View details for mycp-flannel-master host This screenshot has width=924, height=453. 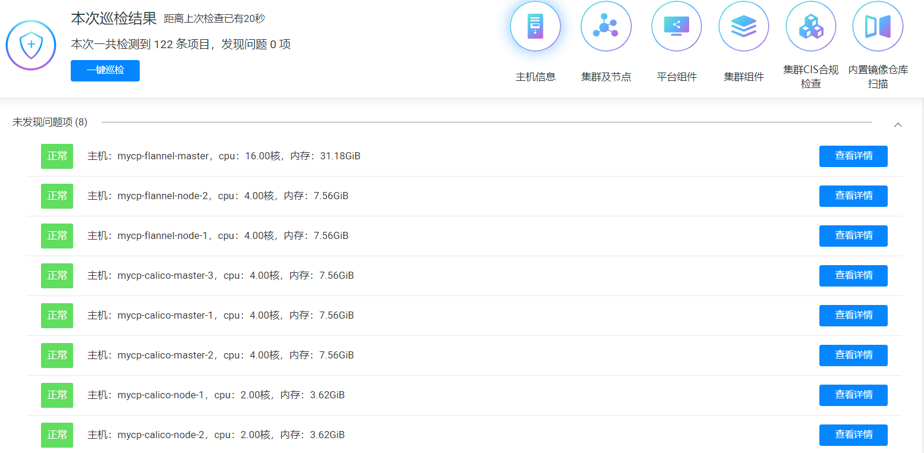(x=853, y=156)
